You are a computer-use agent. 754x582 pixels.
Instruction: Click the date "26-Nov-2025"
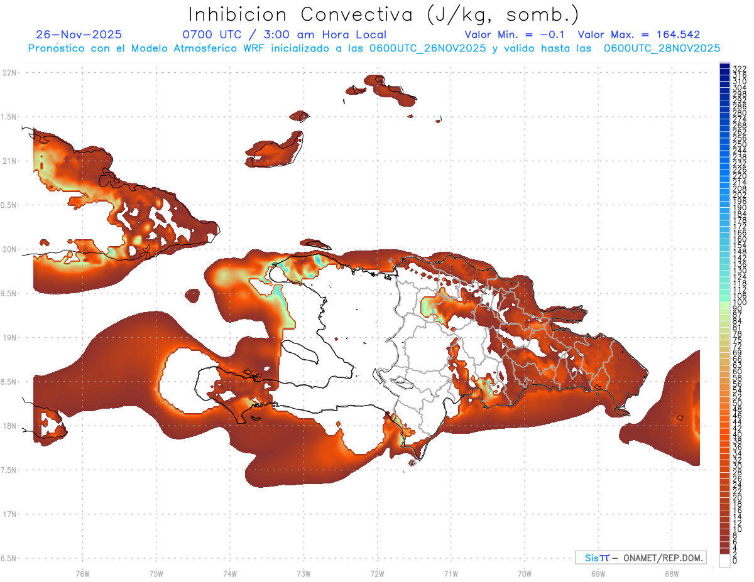(x=79, y=35)
